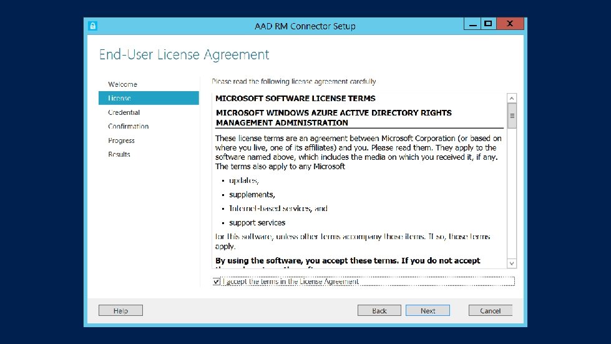Click the 'MICROSOFT SOFTWARE LICENSE TERMS' heading
This screenshot has height=344, width=611.
[295, 98]
